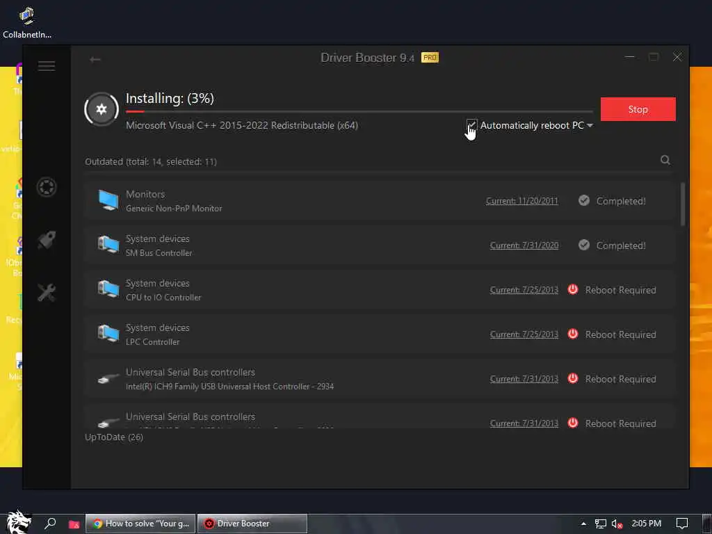Show hidden tray icons arrow
The image size is (712, 534).
[x=583, y=524]
